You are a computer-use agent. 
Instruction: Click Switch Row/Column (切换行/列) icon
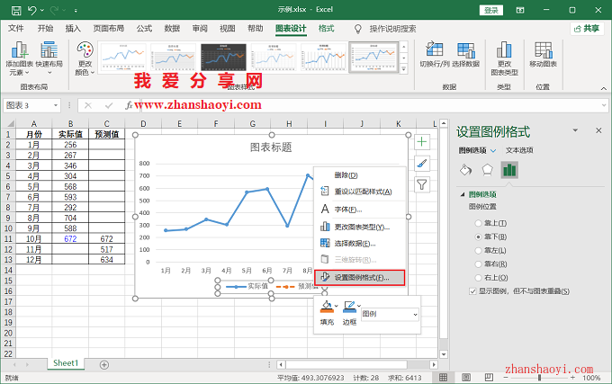pos(435,49)
